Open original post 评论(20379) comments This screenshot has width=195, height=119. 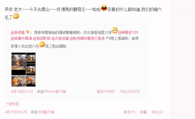click(130, 92)
